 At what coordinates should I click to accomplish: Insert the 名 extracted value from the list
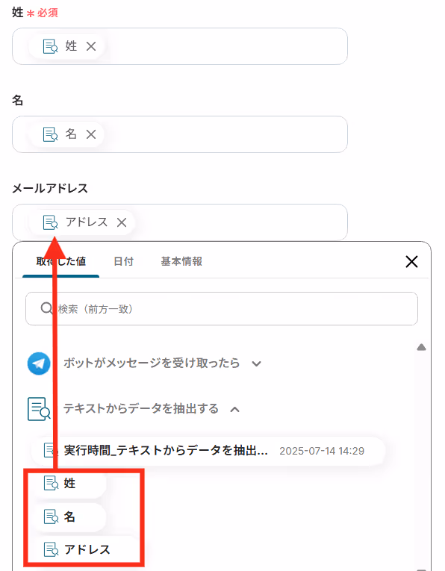pyautogui.click(x=69, y=517)
